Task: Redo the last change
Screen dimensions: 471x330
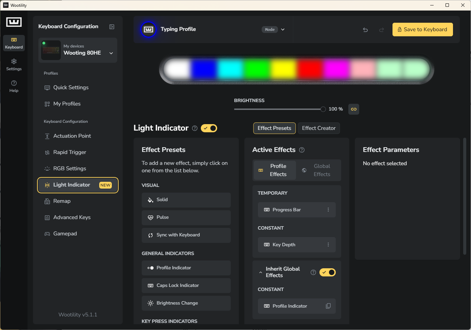Action: click(382, 30)
